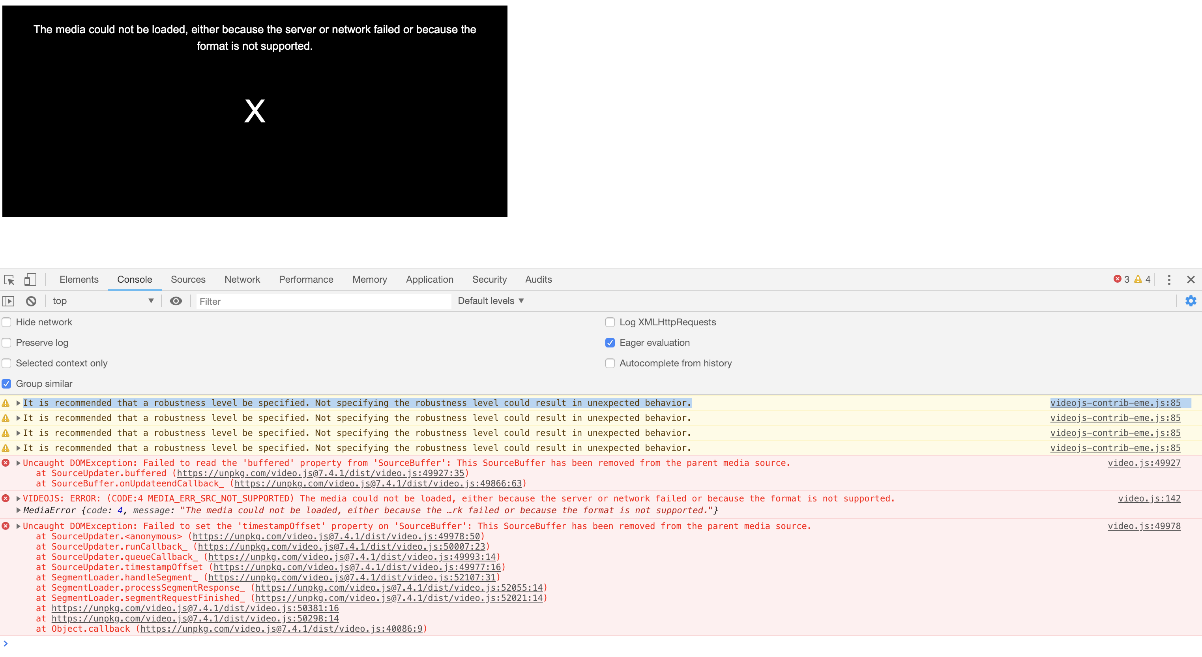Show the console sidebar
This screenshot has height=657, width=1202.
(x=8, y=301)
